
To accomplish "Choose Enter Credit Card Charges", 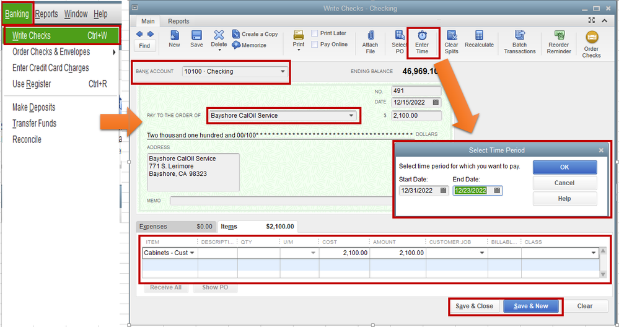I will click(51, 68).
